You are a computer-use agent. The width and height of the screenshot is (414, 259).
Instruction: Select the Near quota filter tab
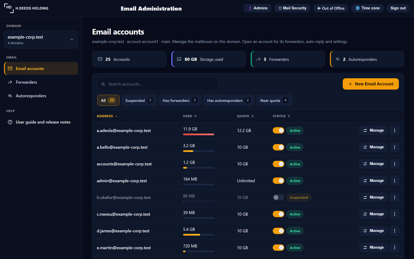click(x=274, y=100)
